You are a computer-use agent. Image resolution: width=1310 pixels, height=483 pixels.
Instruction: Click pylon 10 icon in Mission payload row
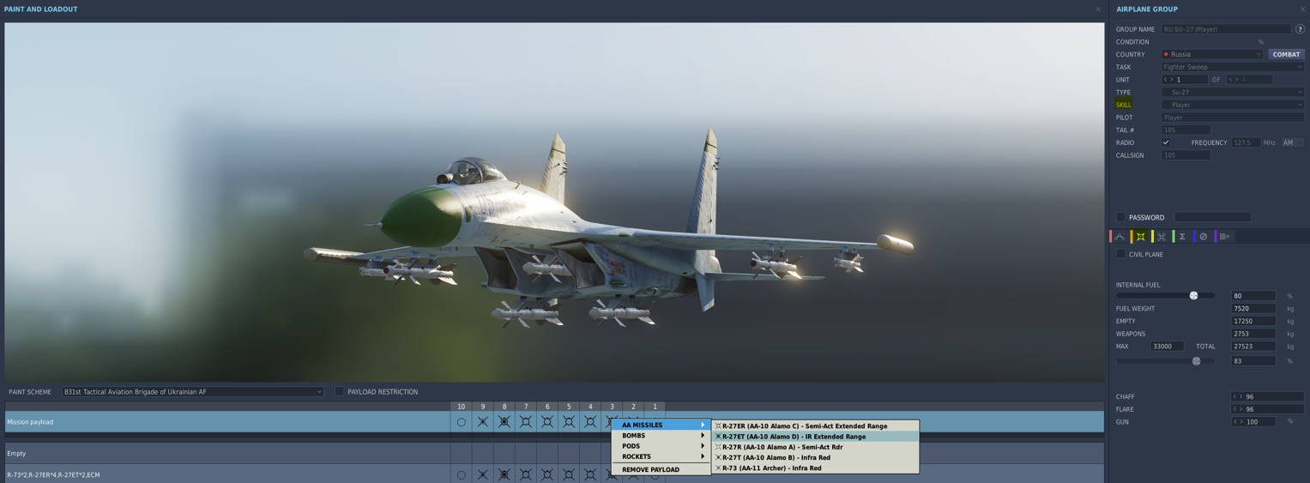(x=461, y=422)
